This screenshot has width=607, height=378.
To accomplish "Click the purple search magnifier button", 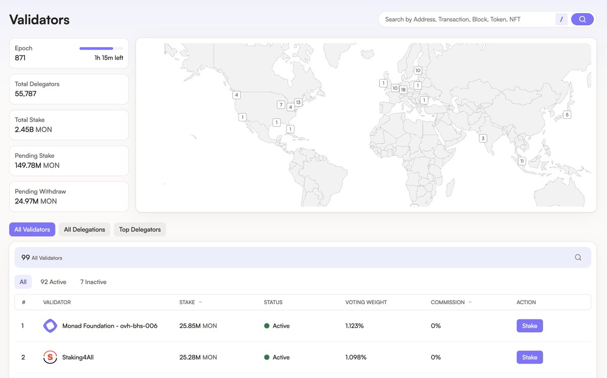I will 582,19.
